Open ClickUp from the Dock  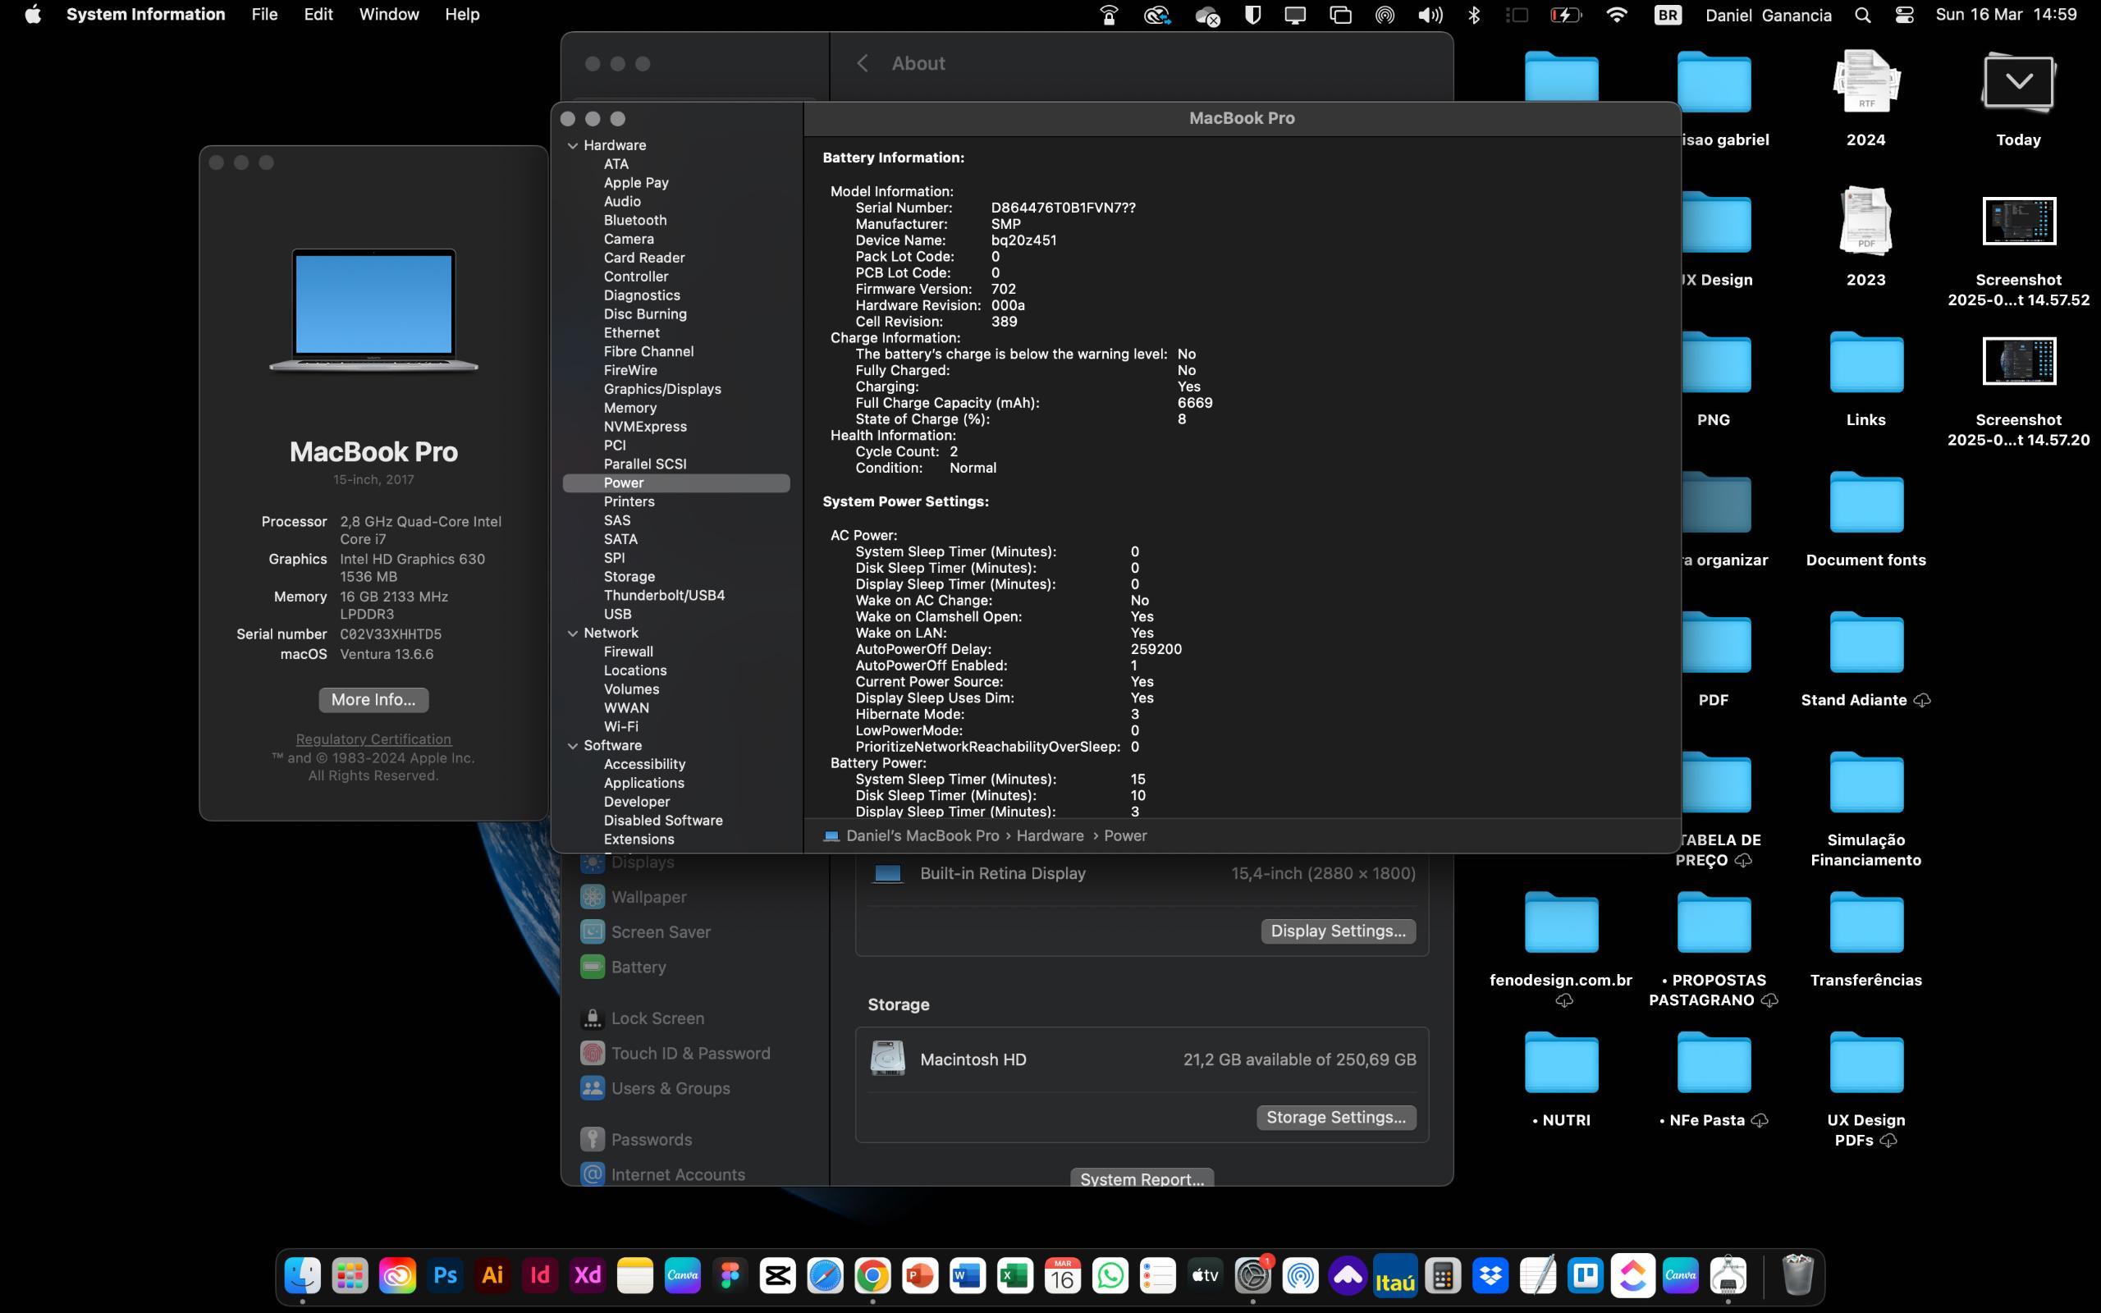1632,1274
